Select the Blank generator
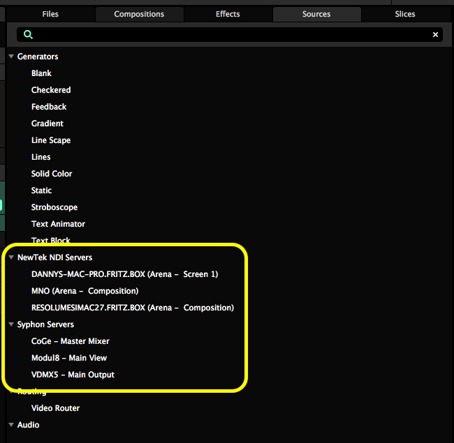 click(41, 73)
